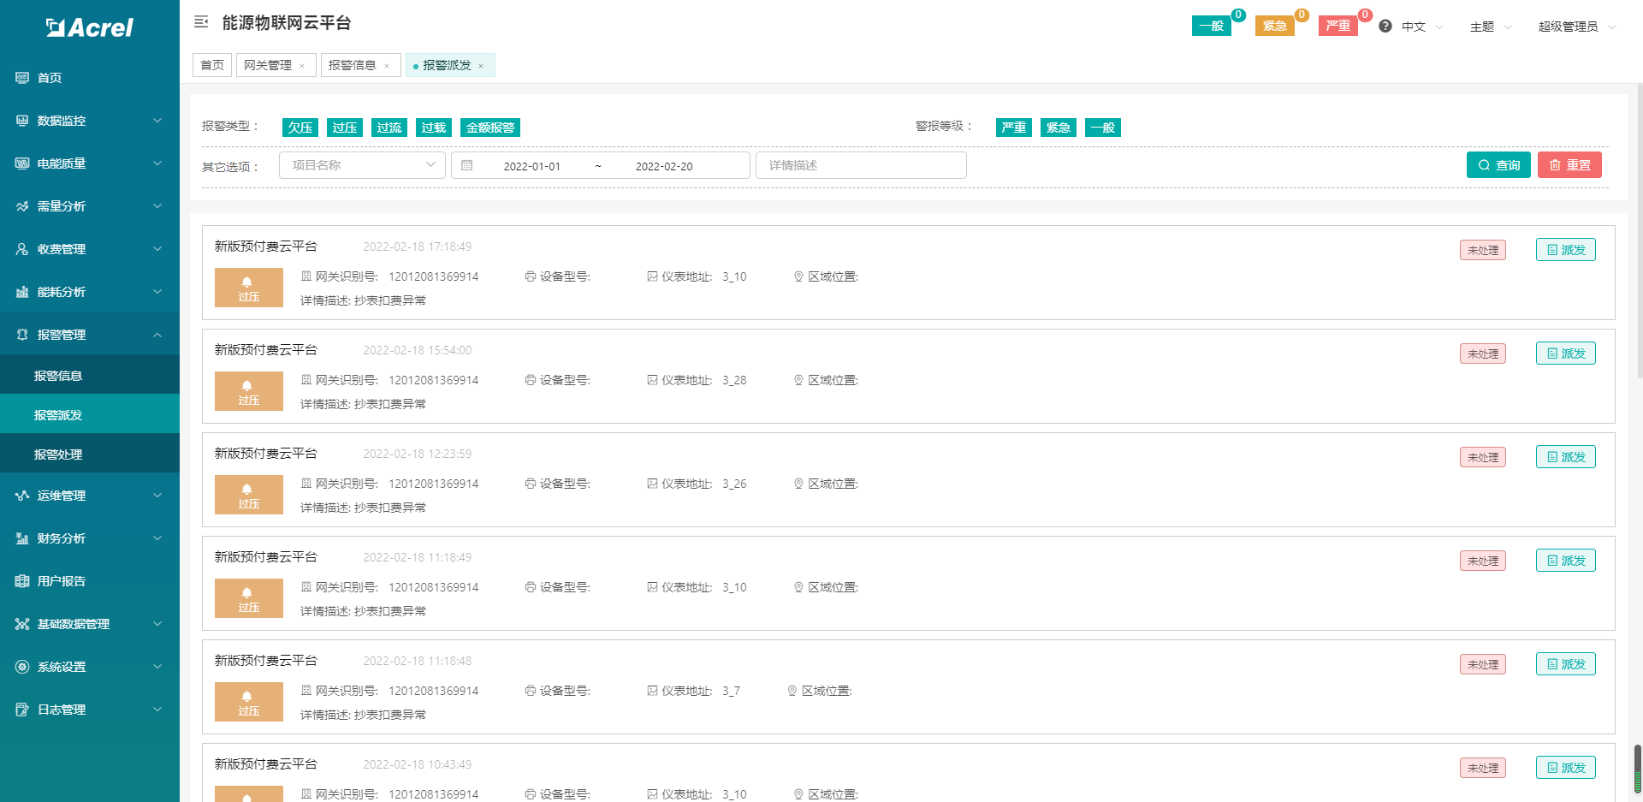Image resolution: width=1643 pixels, height=802 pixels.
Task: Click the 详情描述 input field
Action: coord(861,165)
